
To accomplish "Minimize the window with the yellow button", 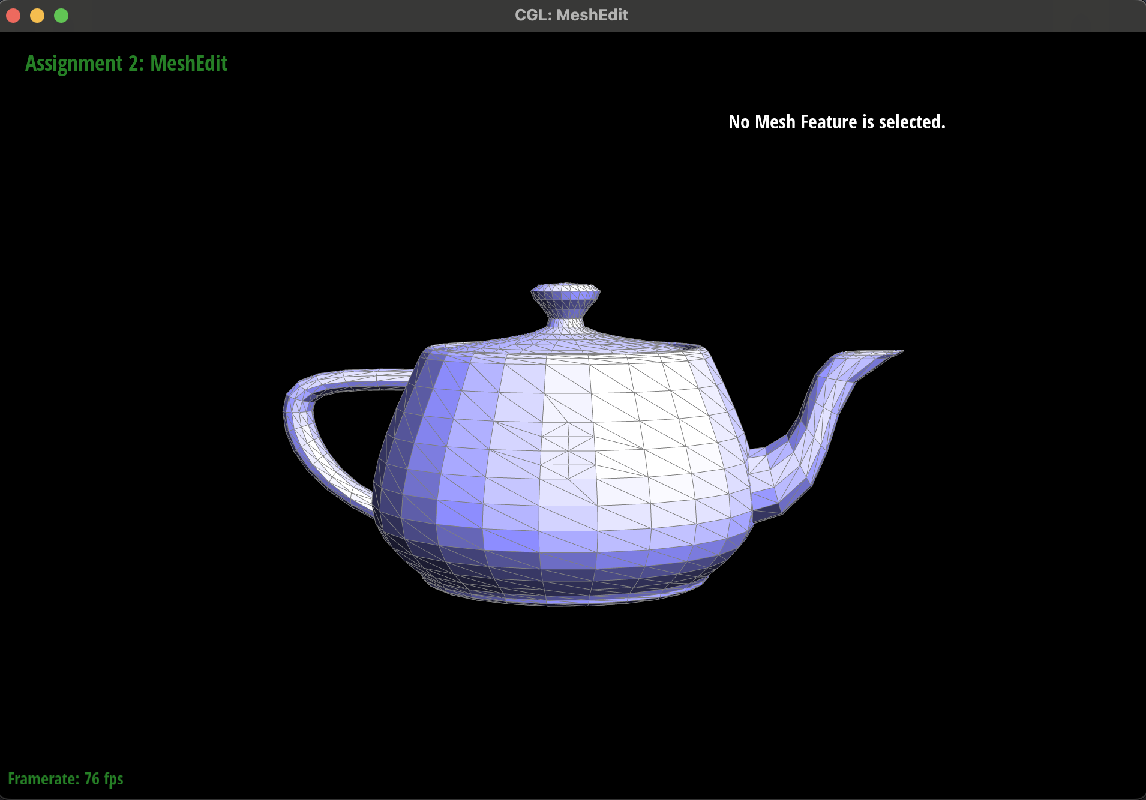I will pyautogui.click(x=37, y=16).
